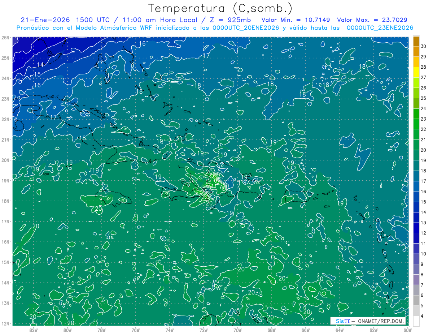This screenshot has width=433, height=335.
Task: Click the '15N' latitude axis label
Action: click(x=5, y=262)
